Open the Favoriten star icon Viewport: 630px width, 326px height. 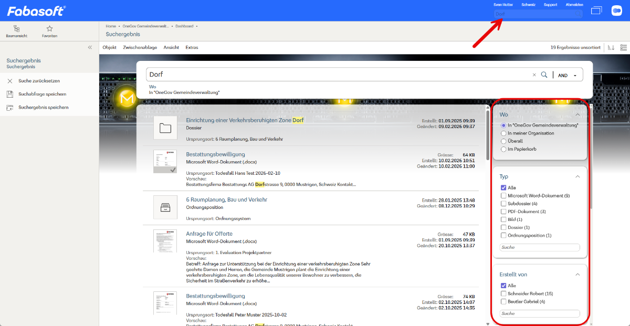point(49,31)
